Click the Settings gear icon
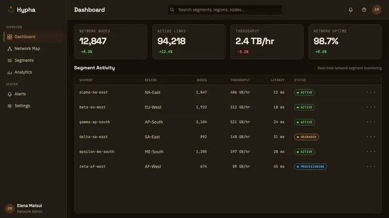The width and height of the screenshot is (389, 218). (x=10, y=106)
